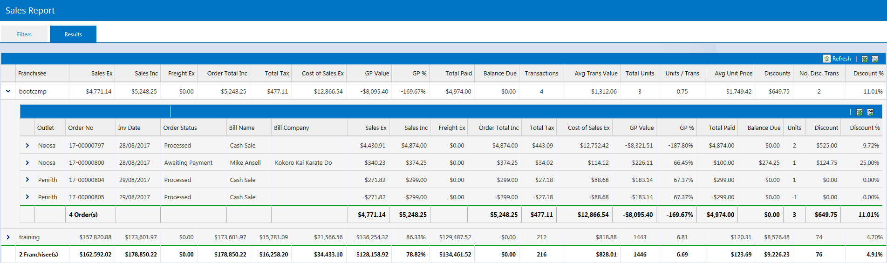Export the franchisee grid to CSV
Viewport: 887px width, 263px height.
(875, 59)
